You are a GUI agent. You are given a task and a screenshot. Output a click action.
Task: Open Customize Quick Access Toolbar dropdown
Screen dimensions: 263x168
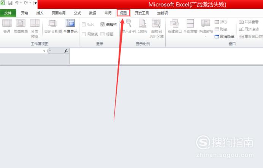[x=36, y=3]
